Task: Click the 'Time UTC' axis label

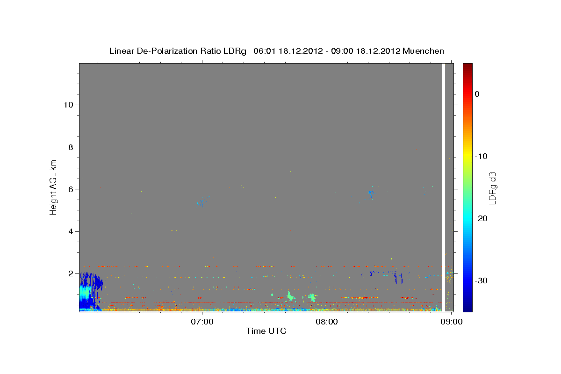Action: [x=266, y=331]
